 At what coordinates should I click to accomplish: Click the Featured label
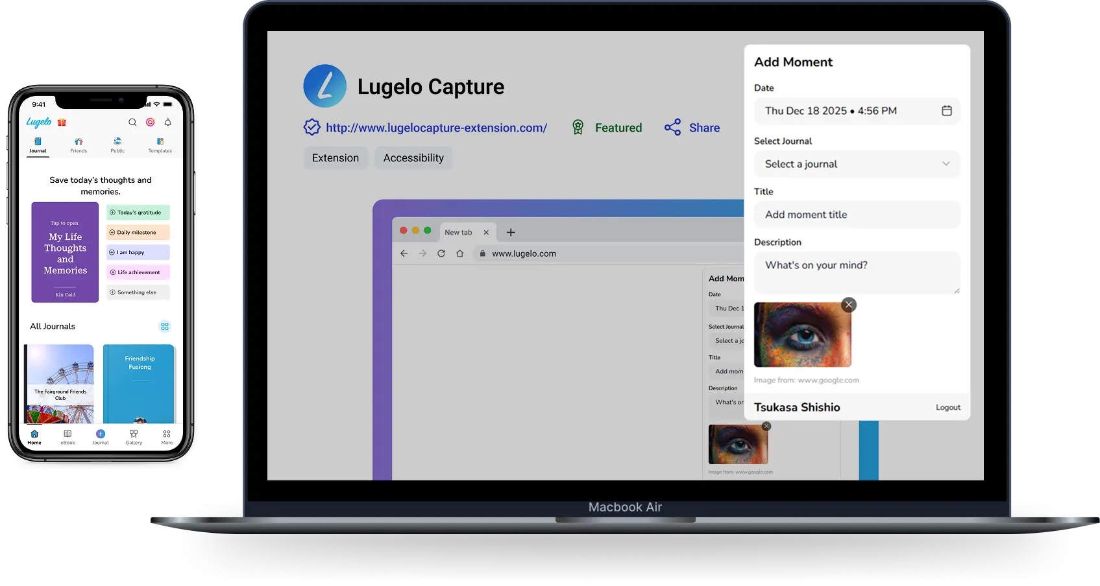click(x=618, y=128)
